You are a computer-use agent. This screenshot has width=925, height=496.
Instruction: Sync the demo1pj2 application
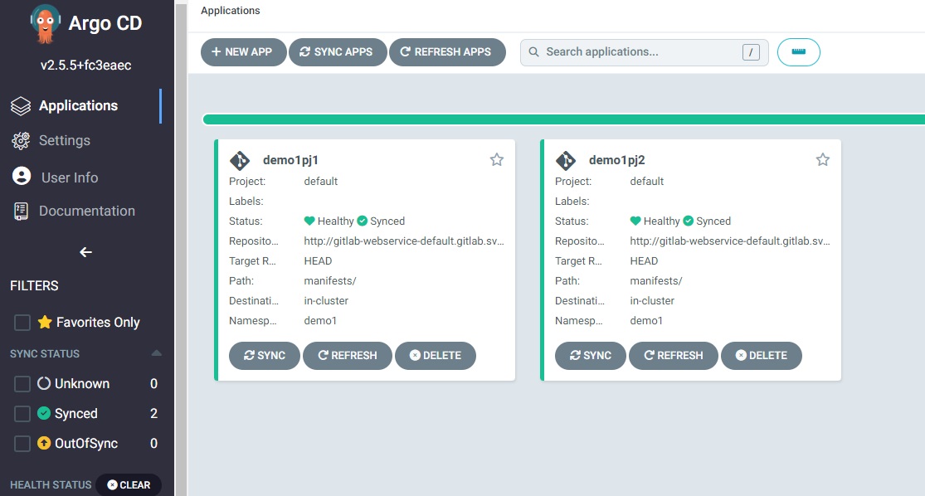click(591, 356)
